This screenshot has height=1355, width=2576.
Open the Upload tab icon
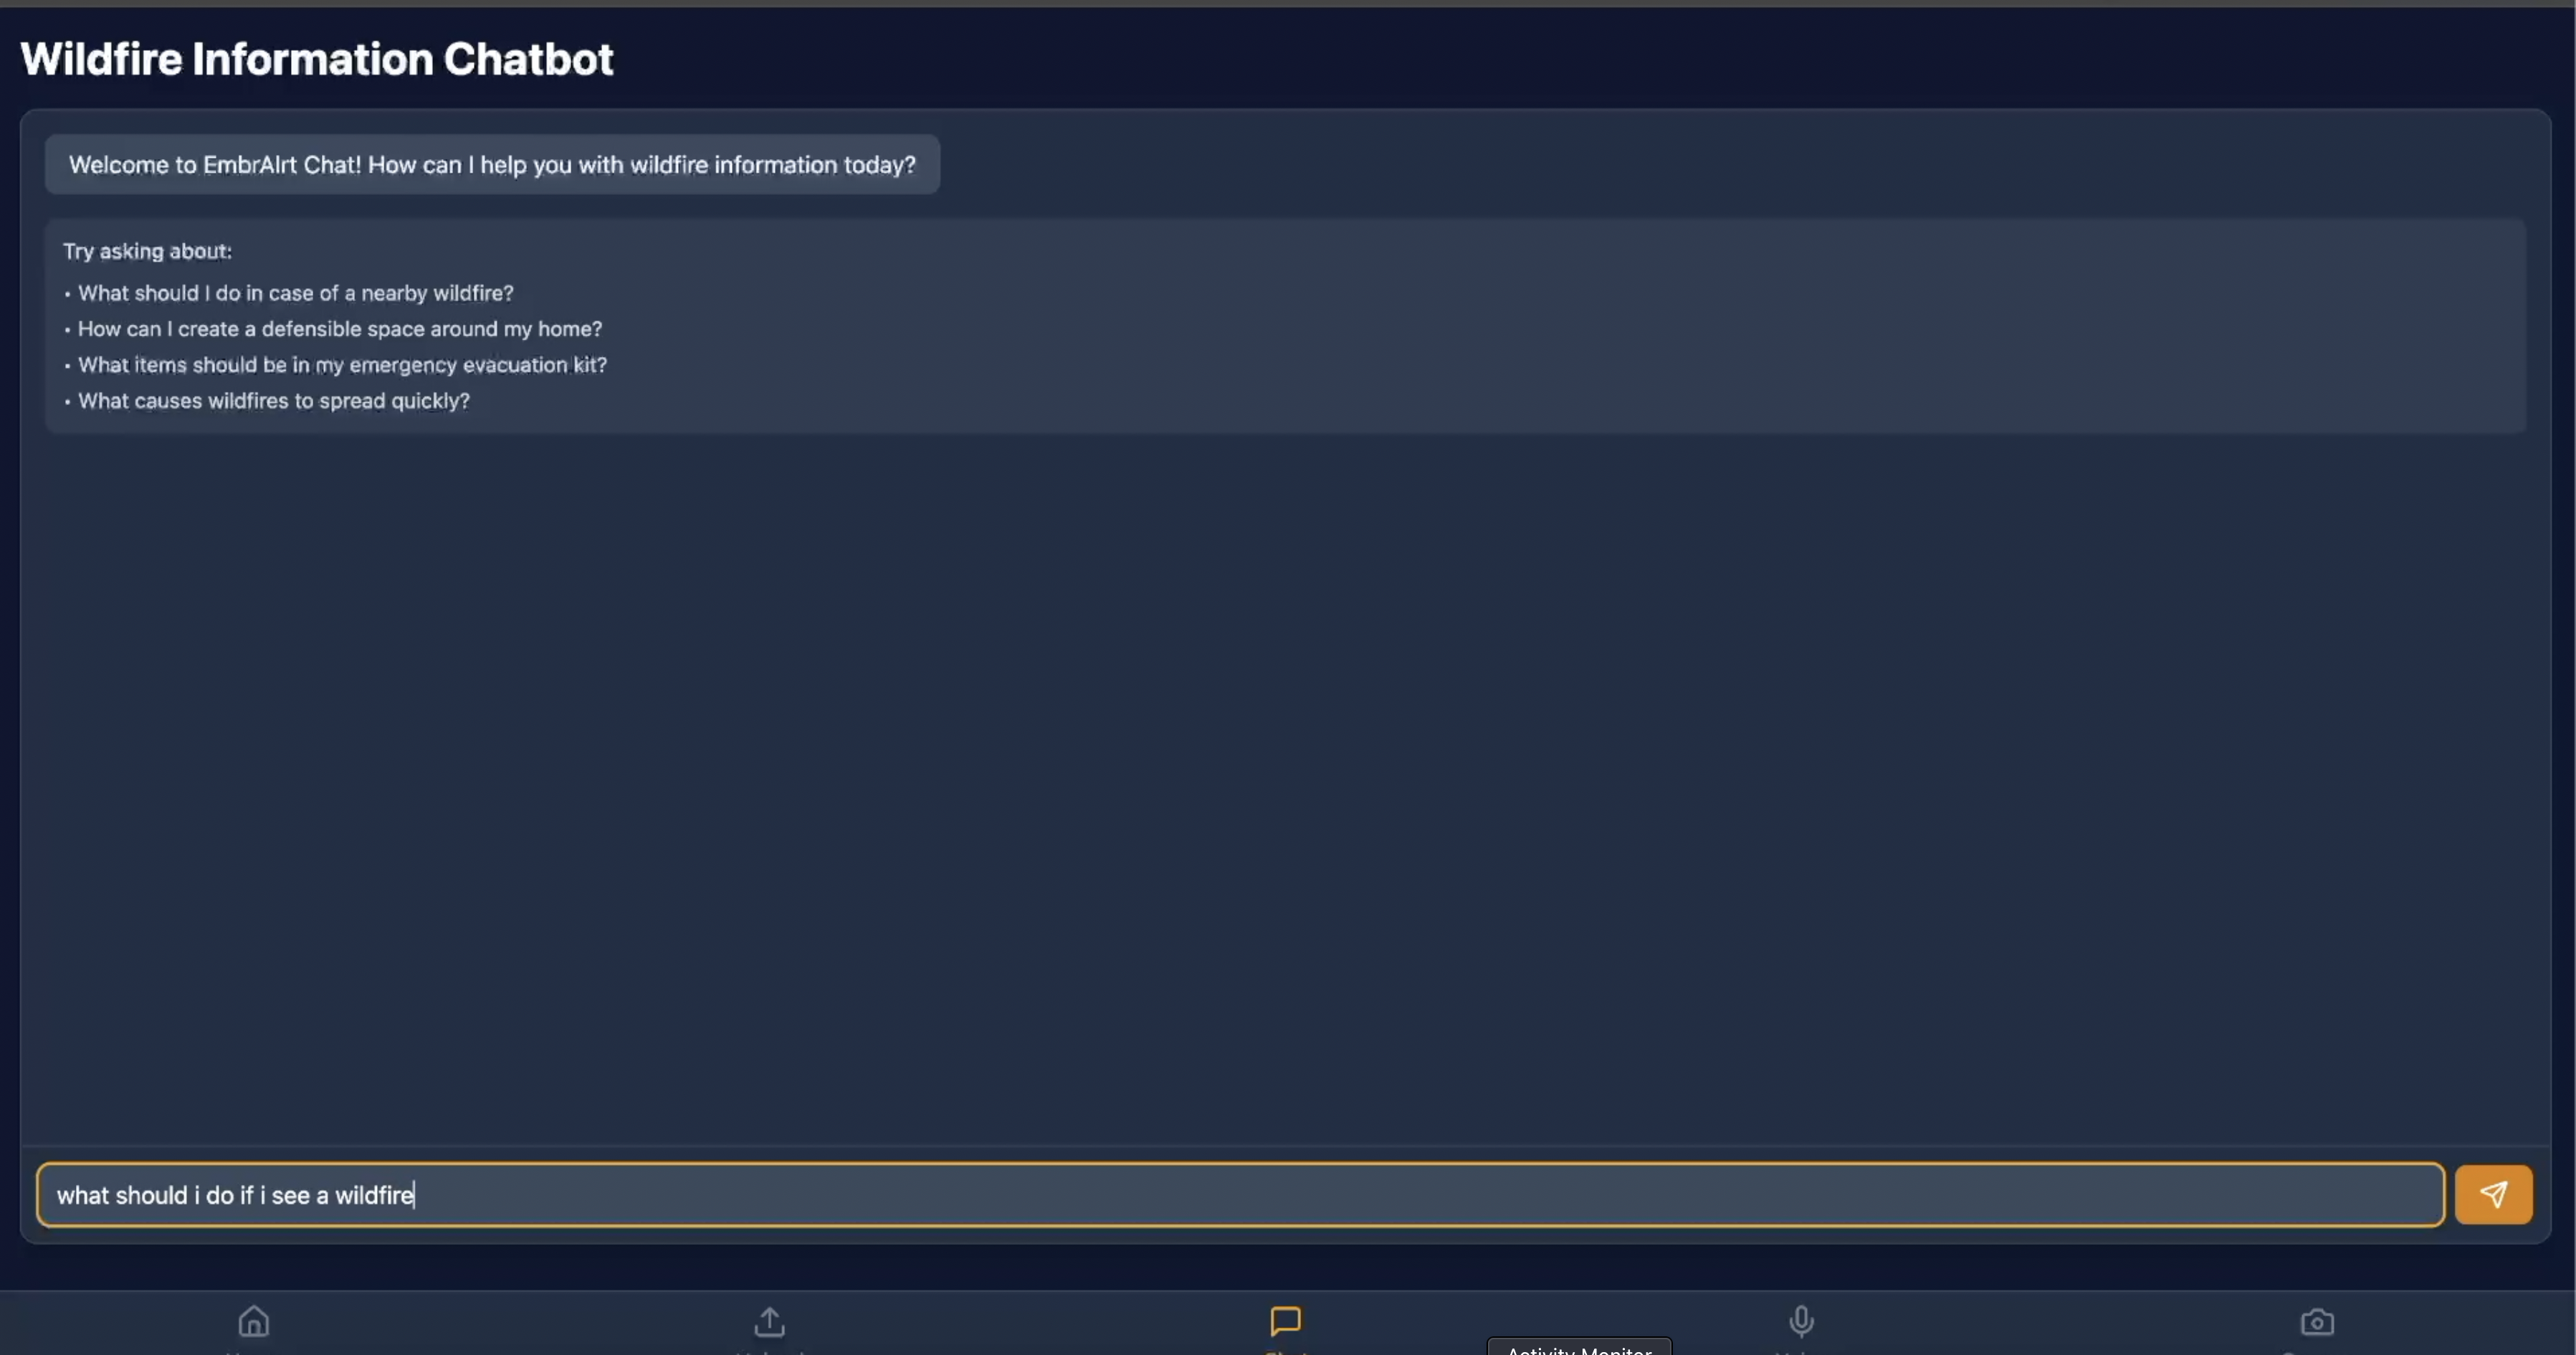(x=769, y=1322)
